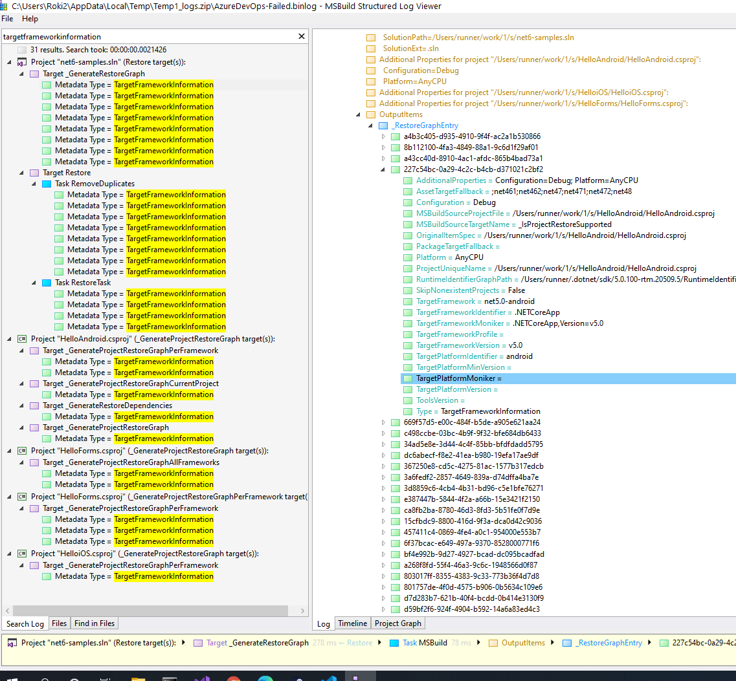Viewport: 736px width, 681px height.
Task: Collapse the HelloAndroid.csproj project node
Action: click(10, 339)
